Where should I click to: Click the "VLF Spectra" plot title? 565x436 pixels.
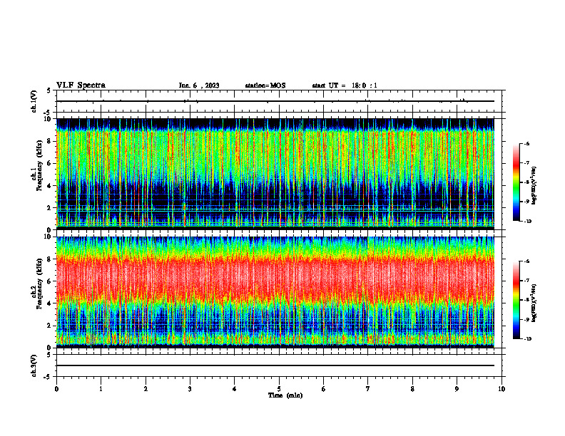tap(81, 85)
